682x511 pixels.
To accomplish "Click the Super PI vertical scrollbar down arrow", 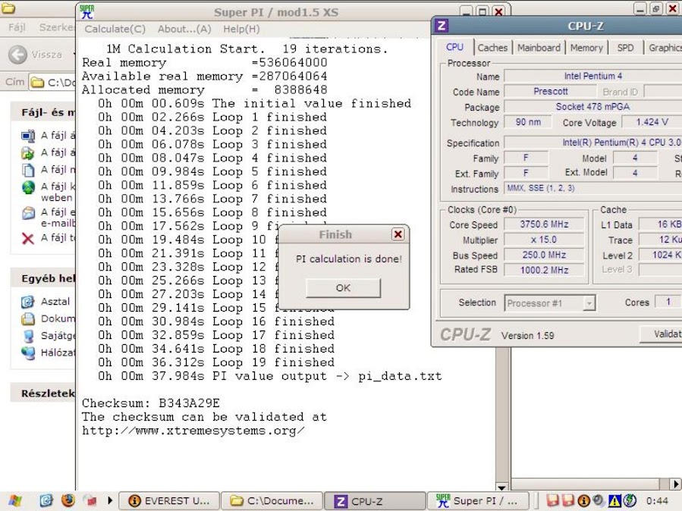I will point(501,487).
